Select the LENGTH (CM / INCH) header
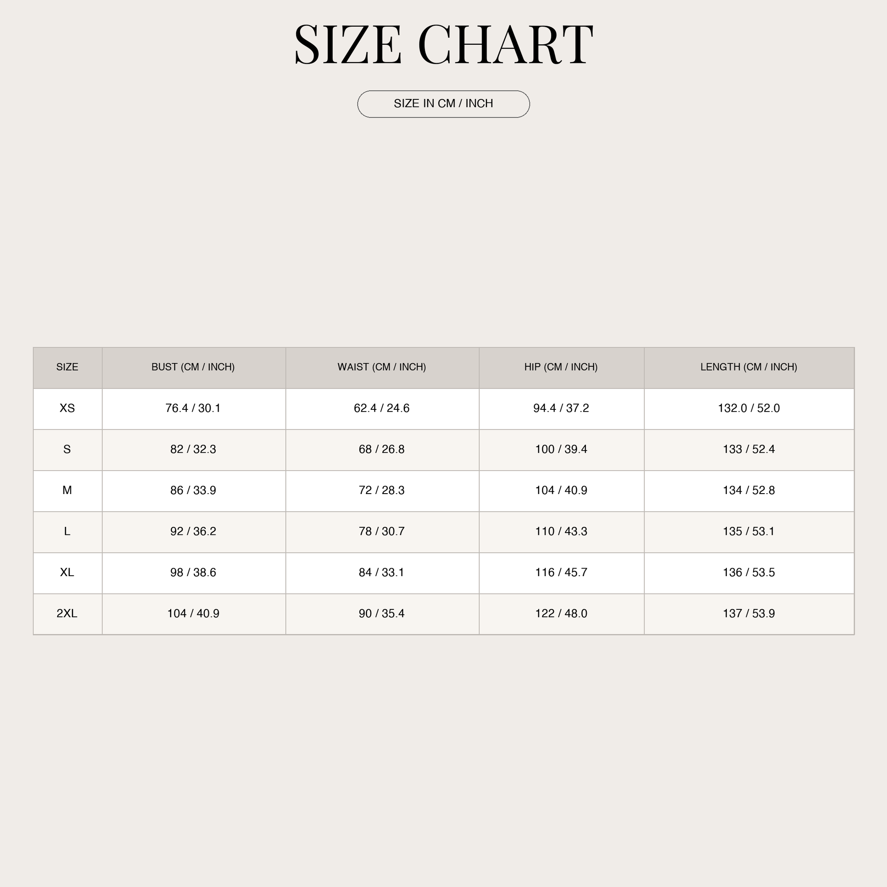The image size is (887, 887). click(749, 368)
